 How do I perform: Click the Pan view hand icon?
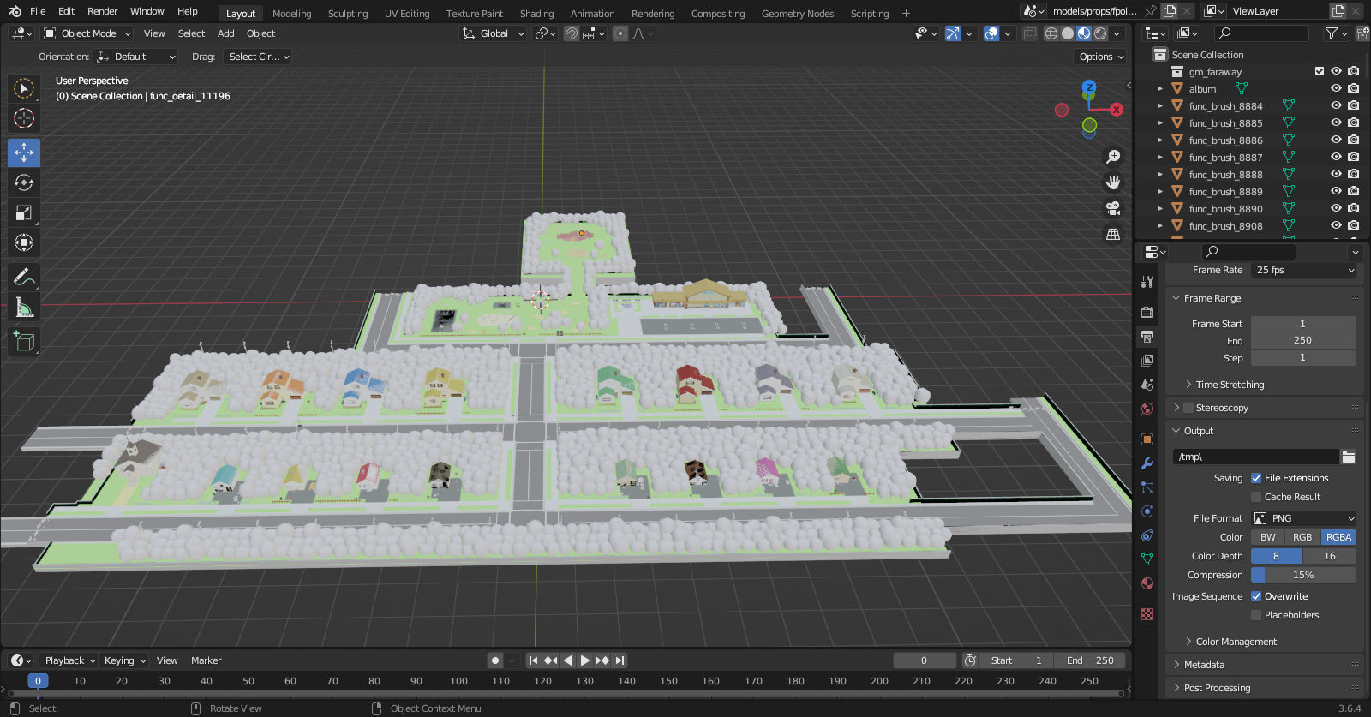[1113, 182]
